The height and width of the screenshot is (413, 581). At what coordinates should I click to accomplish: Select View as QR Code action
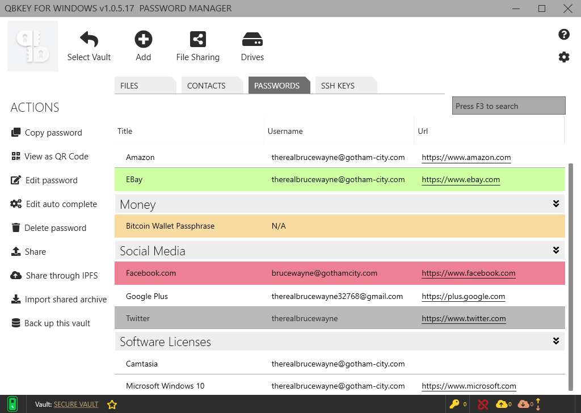(50, 157)
